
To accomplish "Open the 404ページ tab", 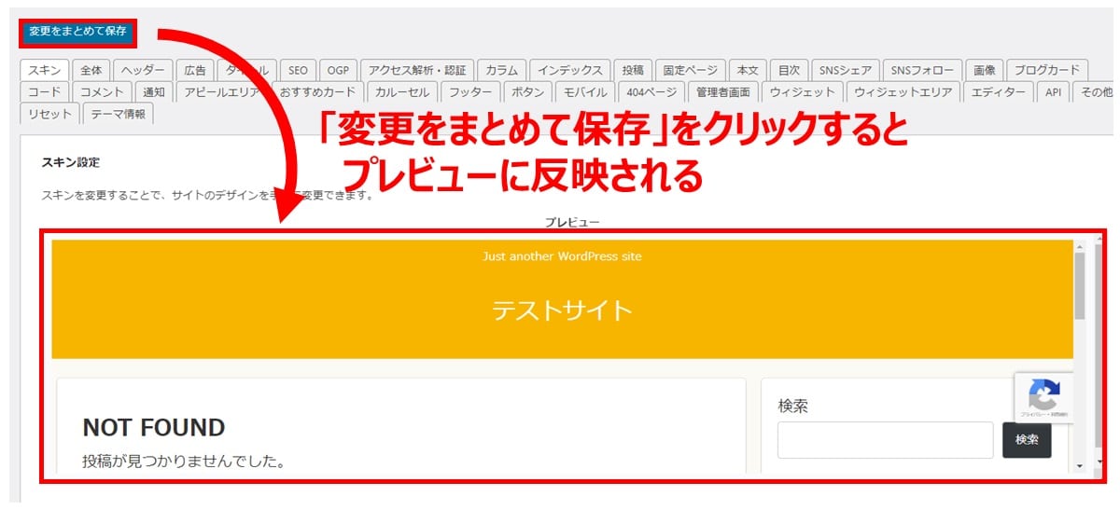I will [651, 92].
